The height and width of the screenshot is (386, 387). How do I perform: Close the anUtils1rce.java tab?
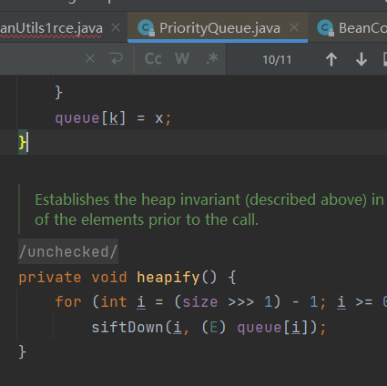(116, 28)
